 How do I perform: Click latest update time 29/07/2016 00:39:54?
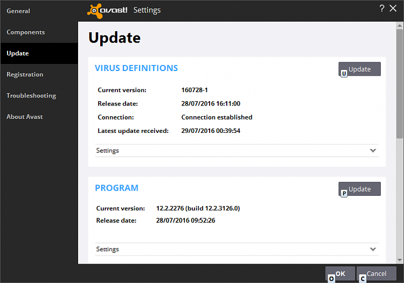point(211,131)
